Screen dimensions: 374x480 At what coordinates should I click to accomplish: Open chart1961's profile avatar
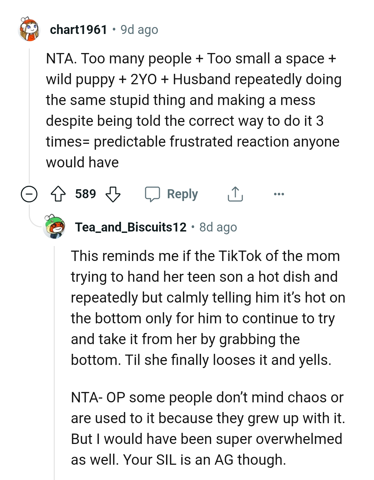(29, 30)
